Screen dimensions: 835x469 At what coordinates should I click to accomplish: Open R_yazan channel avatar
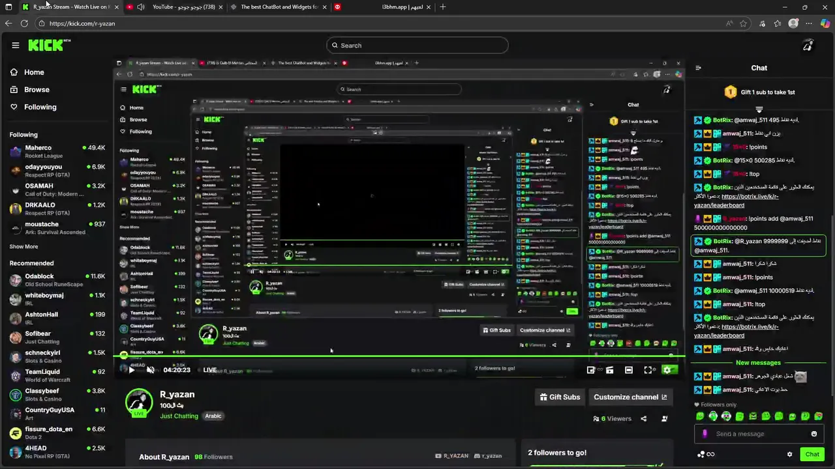pyautogui.click(x=139, y=403)
